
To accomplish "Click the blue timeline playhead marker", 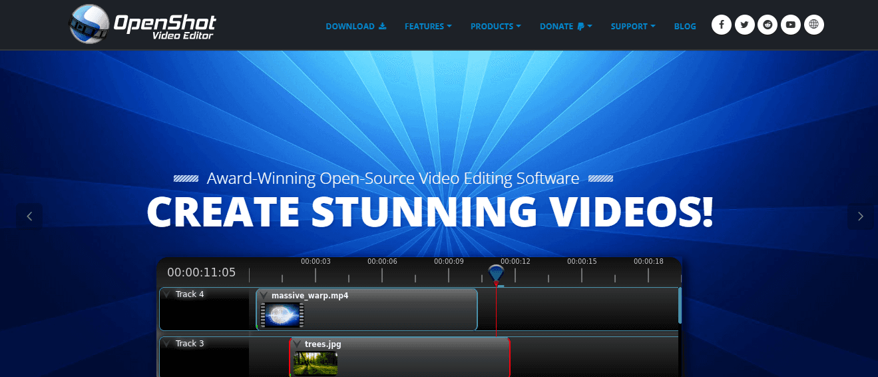I will (x=496, y=274).
